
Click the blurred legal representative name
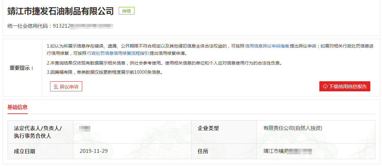click(85, 128)
